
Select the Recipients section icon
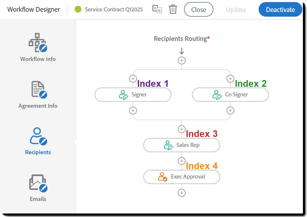(38, 136)
